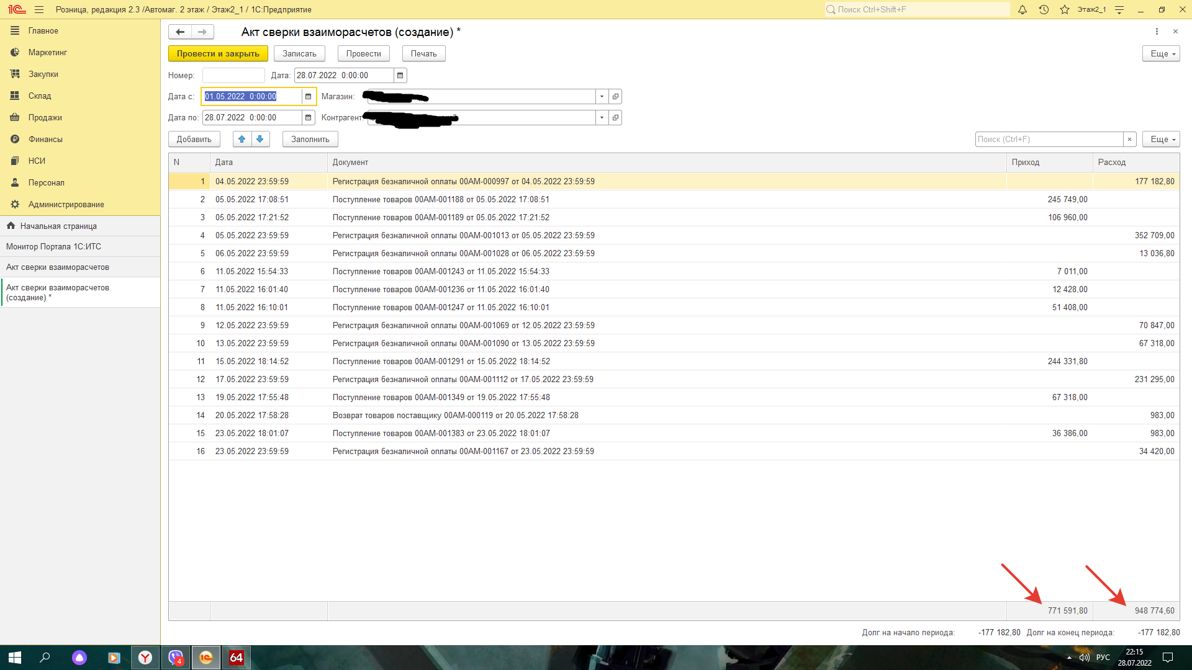The width and height of the screenshot is (1192, 670).
Task: Open Продажи section
Action: (80, 117)
